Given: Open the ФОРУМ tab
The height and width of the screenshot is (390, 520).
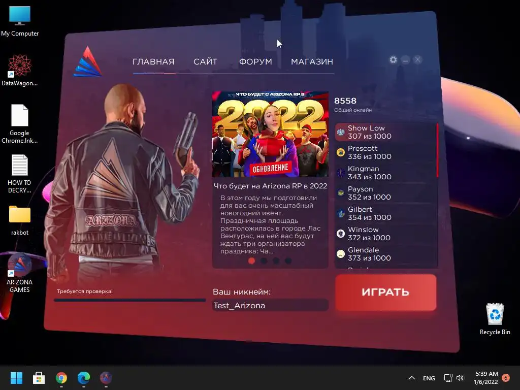Looking at the screenshot, I should (x=256, y=61).
